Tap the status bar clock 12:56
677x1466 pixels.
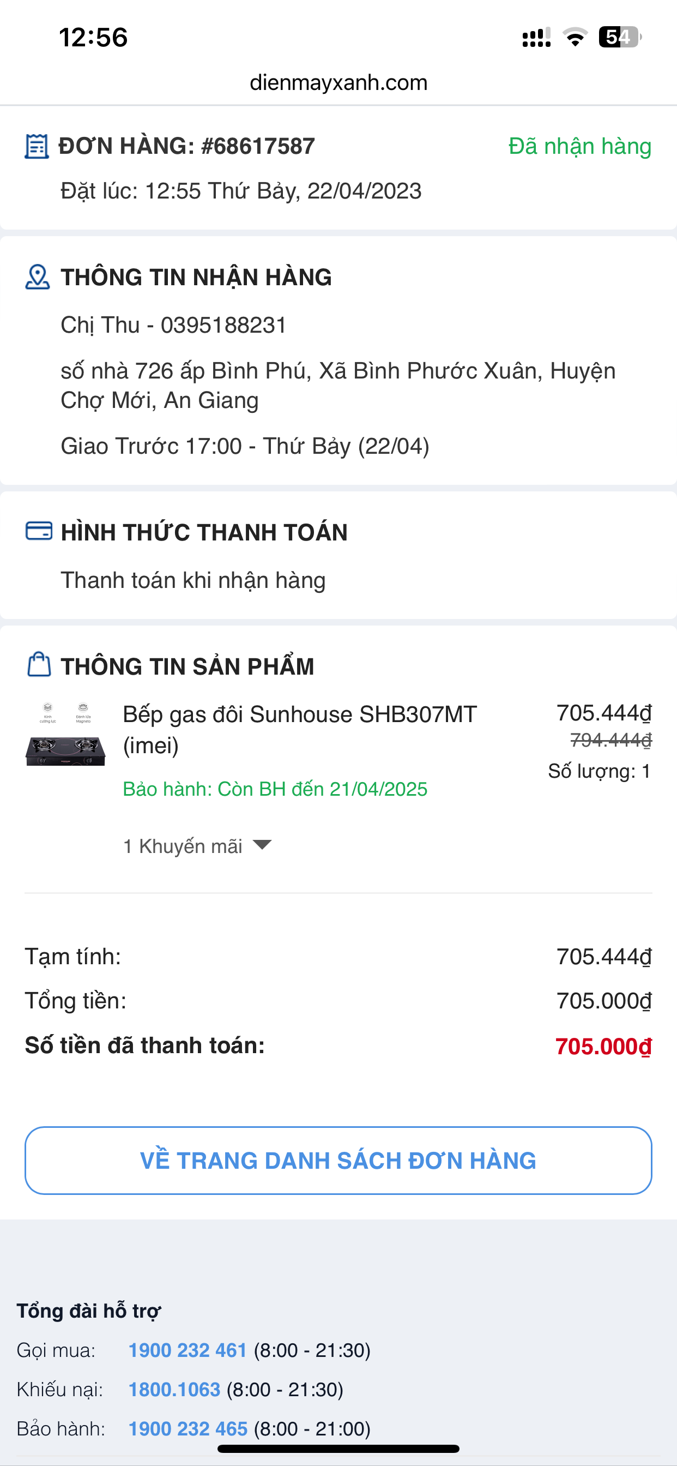[93, 38]
